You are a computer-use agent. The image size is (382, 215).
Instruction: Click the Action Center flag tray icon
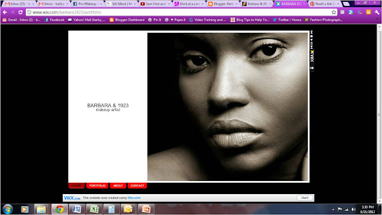tap(340, 210)
